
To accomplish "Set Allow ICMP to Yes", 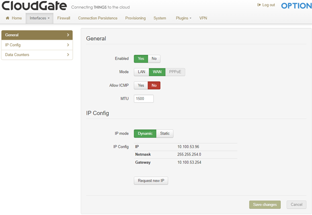I will pos(141,85).
